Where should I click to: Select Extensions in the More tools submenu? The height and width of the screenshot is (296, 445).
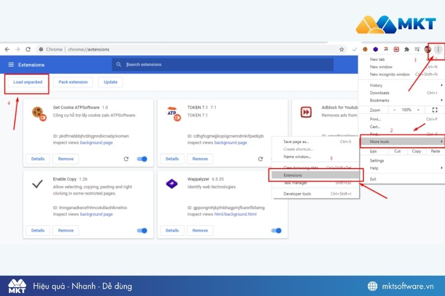click(x=314, y=175)
